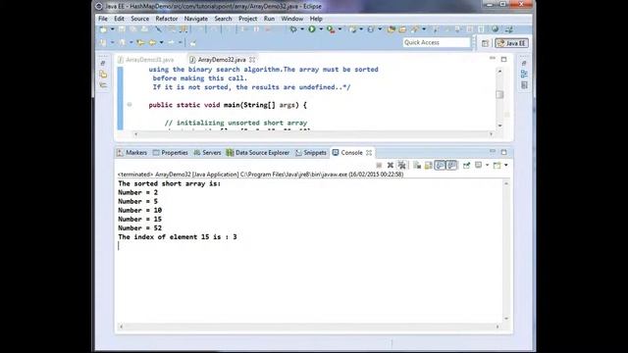Click in the Quick Access field

436,42
